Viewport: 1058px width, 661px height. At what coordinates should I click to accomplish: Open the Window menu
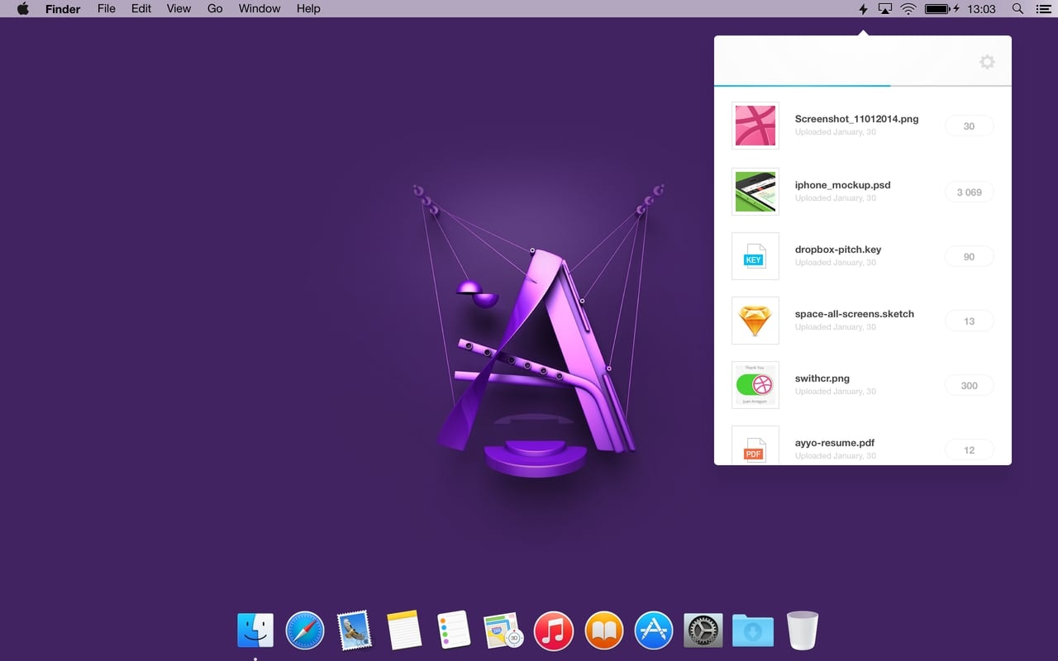(259, 9)
